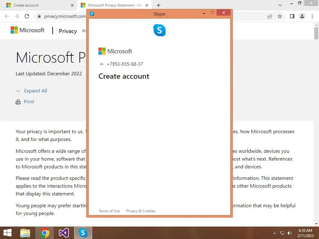
Task: Open Chrome three-dot menu
Action: pos(312,16)
